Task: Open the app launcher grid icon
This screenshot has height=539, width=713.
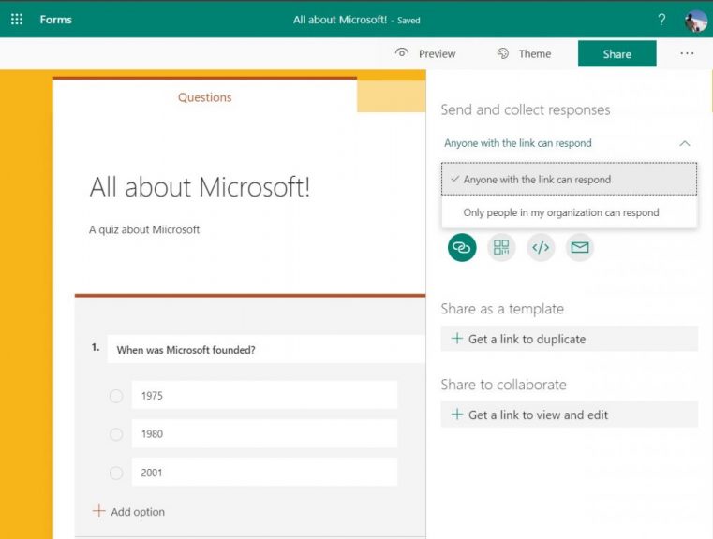Action: tap(17, 19)
